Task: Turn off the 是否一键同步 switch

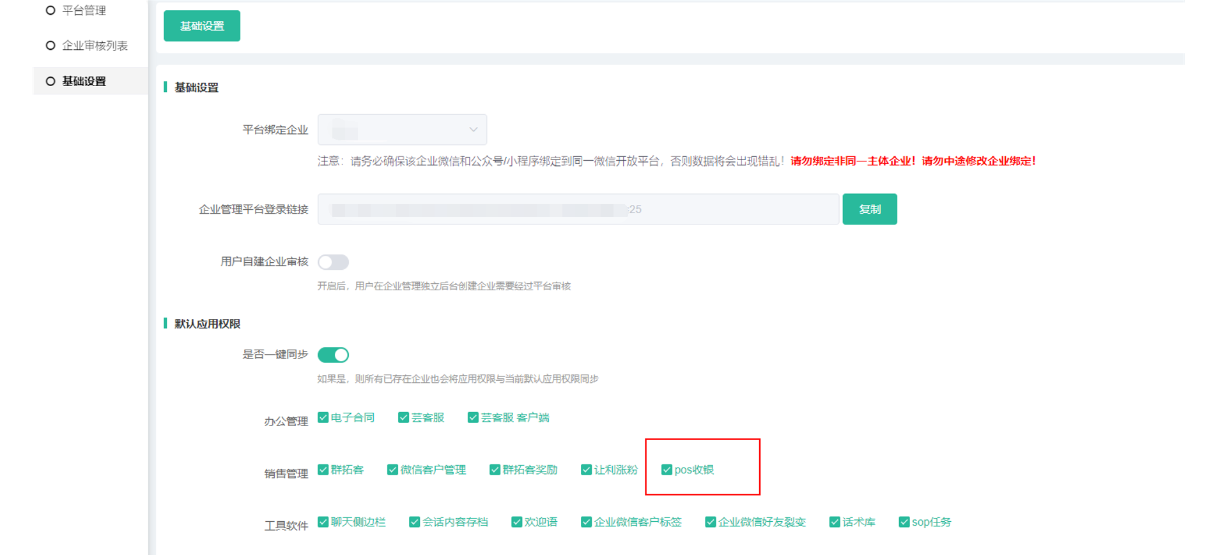Action: (x=333, y=355)
